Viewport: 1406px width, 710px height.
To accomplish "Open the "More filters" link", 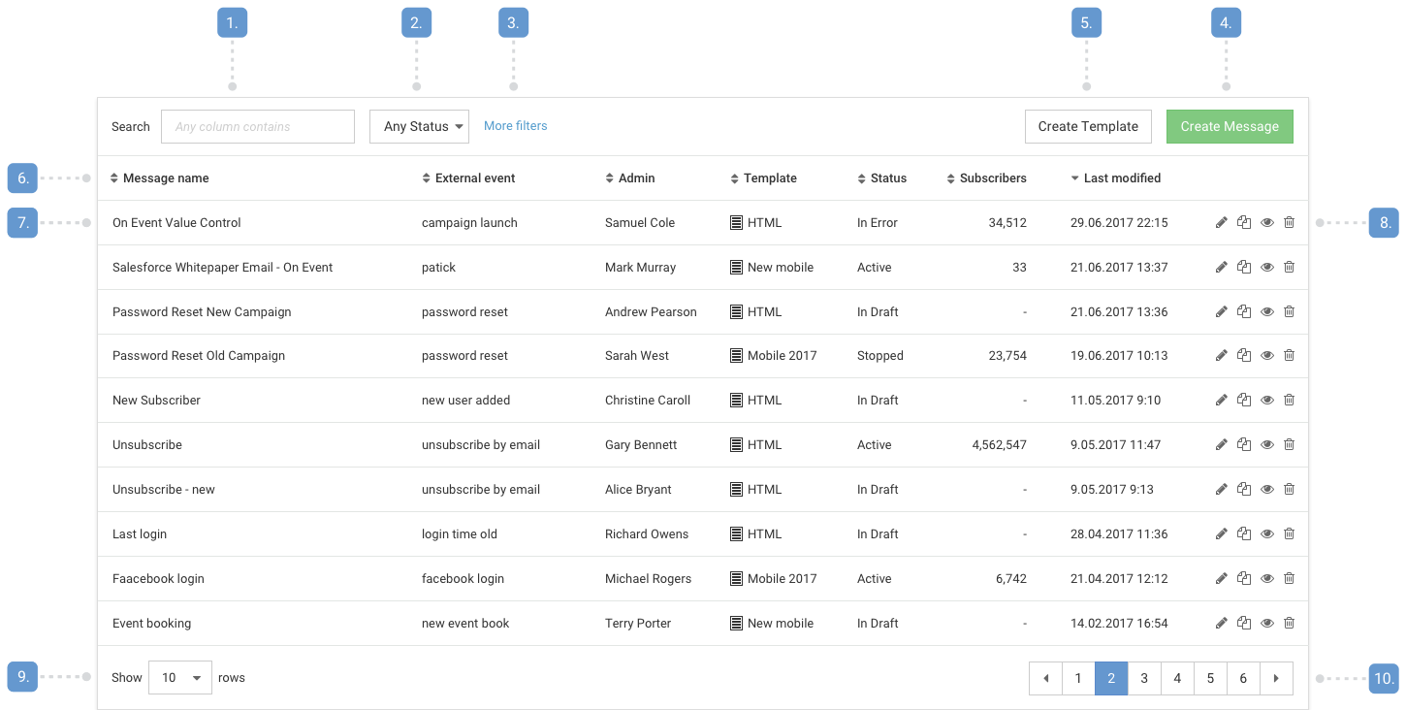I will (x=515, y=125).
